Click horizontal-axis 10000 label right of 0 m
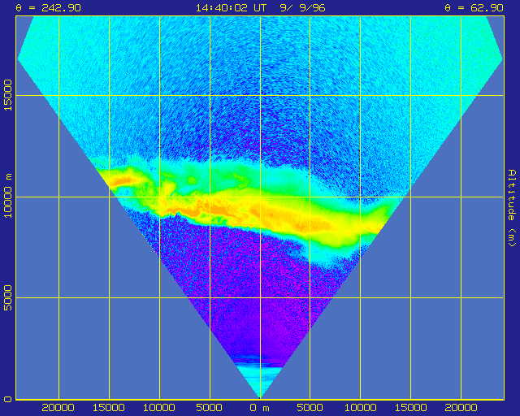This screenshot has width=520, height=416. click(361, 408)
